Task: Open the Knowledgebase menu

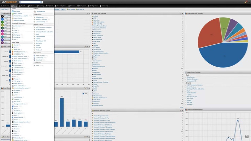Action: click(x=60, y=6)
